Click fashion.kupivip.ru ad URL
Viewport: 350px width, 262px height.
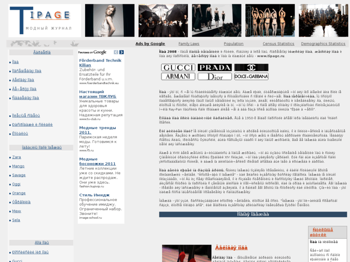coord(91,187)
